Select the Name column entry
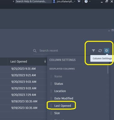The image size is (114, 120). tap(58, 76)
